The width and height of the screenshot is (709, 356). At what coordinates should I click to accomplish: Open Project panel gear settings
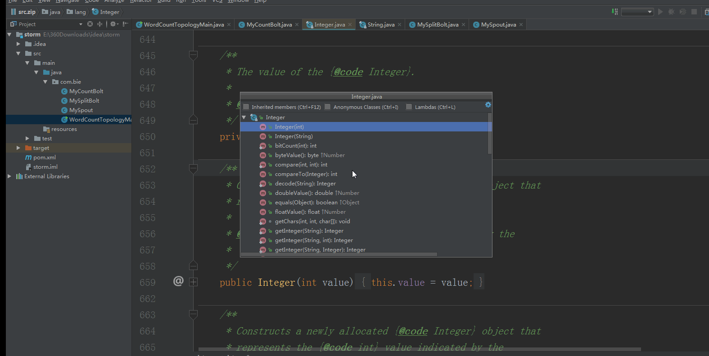coord(113,24)
